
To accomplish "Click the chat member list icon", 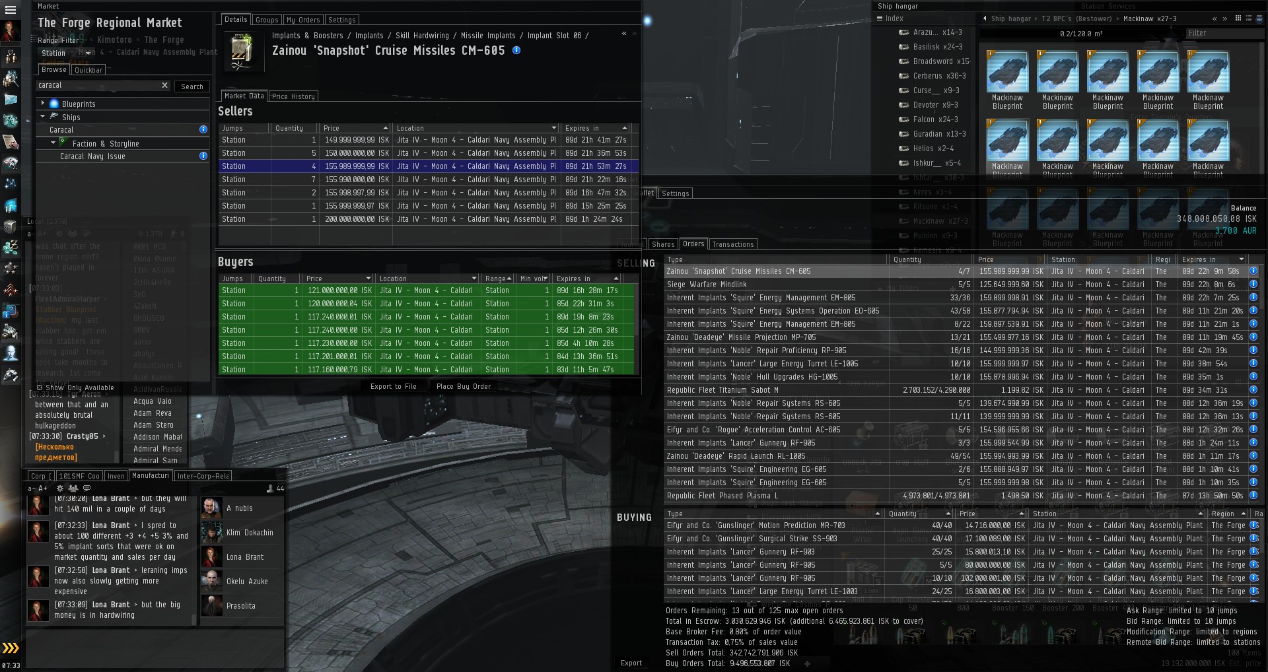I will (73, 488).
